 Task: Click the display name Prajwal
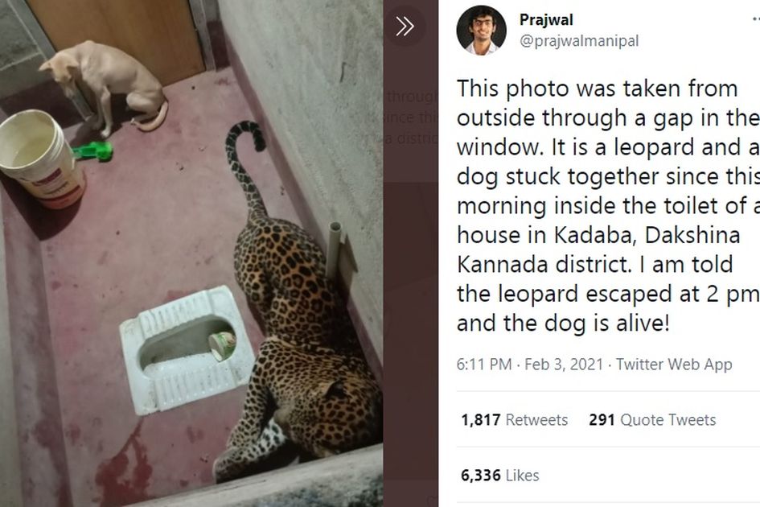pos(546,20)
